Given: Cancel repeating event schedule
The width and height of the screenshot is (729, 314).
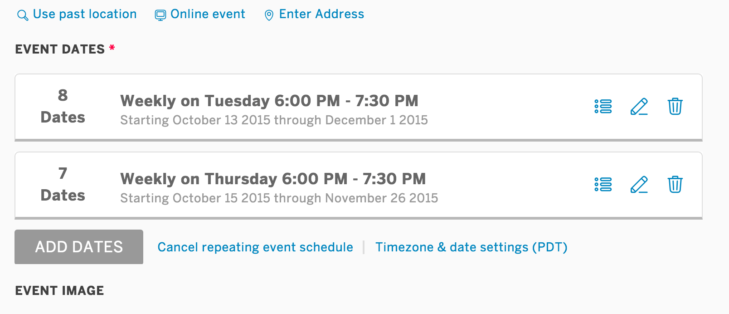Looking at the screenshot, I should [x=255, y=247].
